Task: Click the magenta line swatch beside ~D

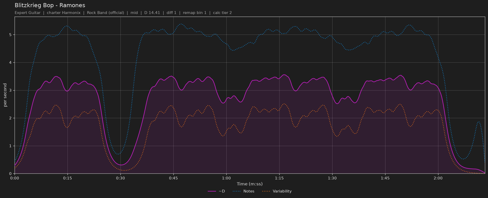Action: (x=212, y=191)
